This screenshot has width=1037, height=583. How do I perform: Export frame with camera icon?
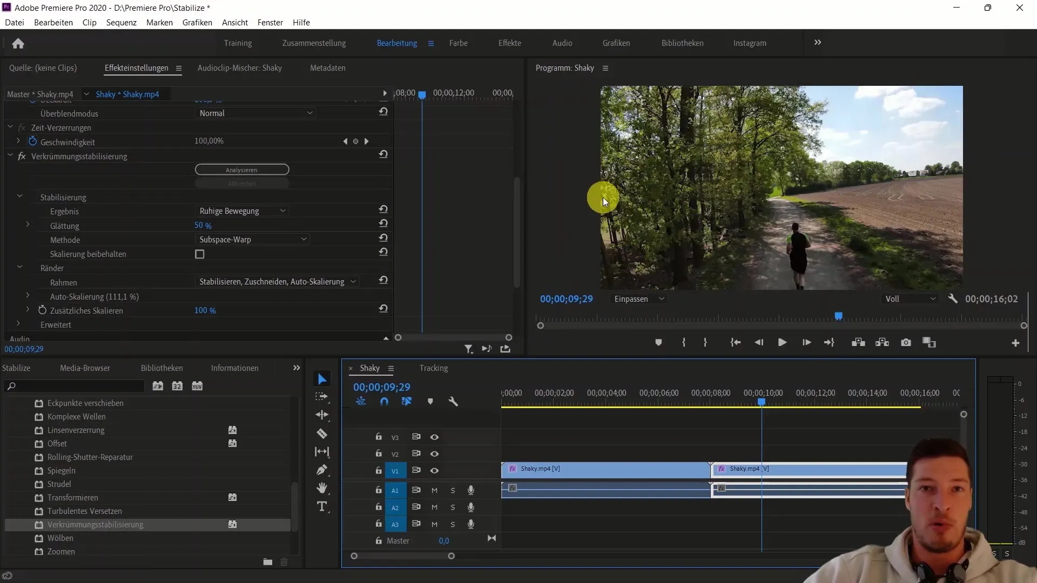coord(906,343)
